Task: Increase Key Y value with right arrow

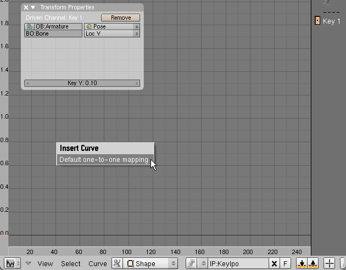Action: click(x=137, y=83)
